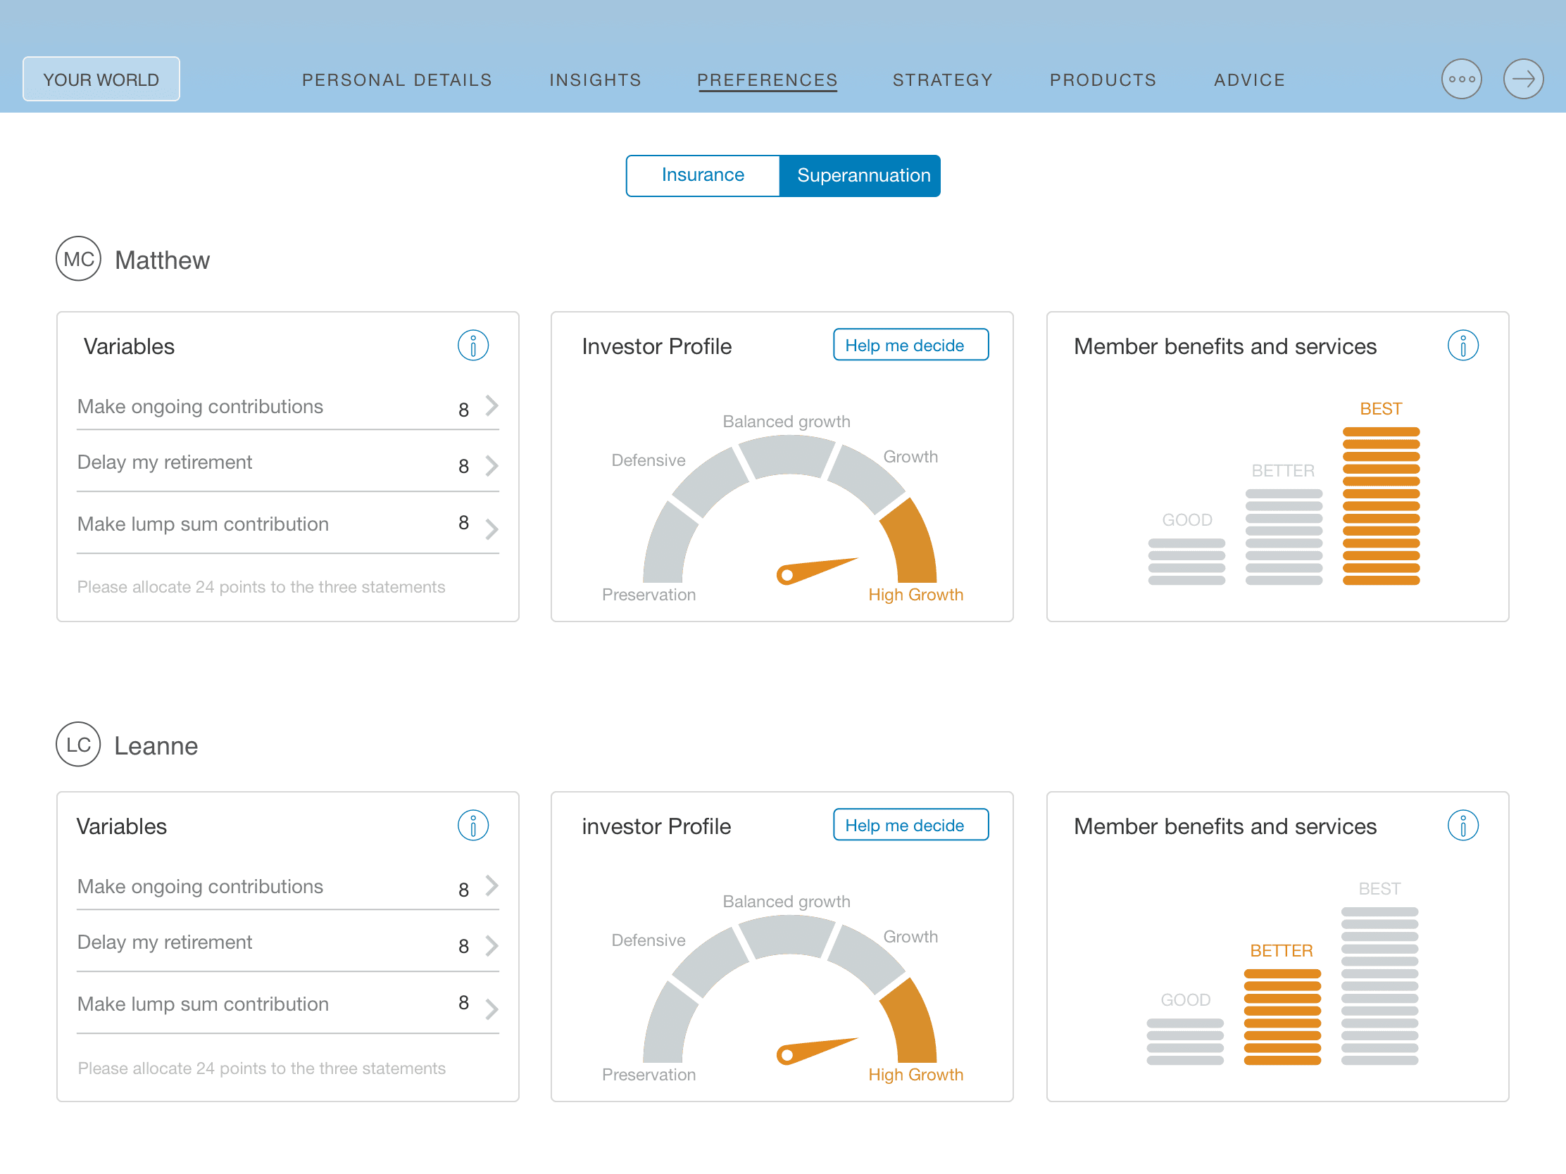This screenshot has width=1566, height=1174.
Task: Open info icon in Leanne's Member benefits card
Action: 1462,826
